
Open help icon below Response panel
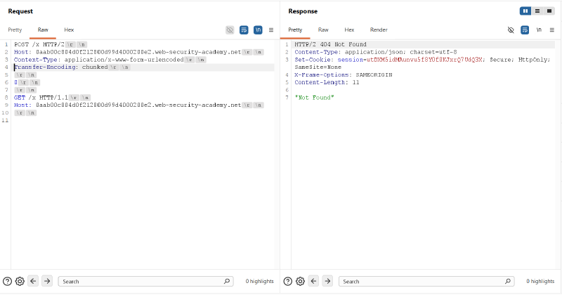pyautogui.click(x=288, y=282)
